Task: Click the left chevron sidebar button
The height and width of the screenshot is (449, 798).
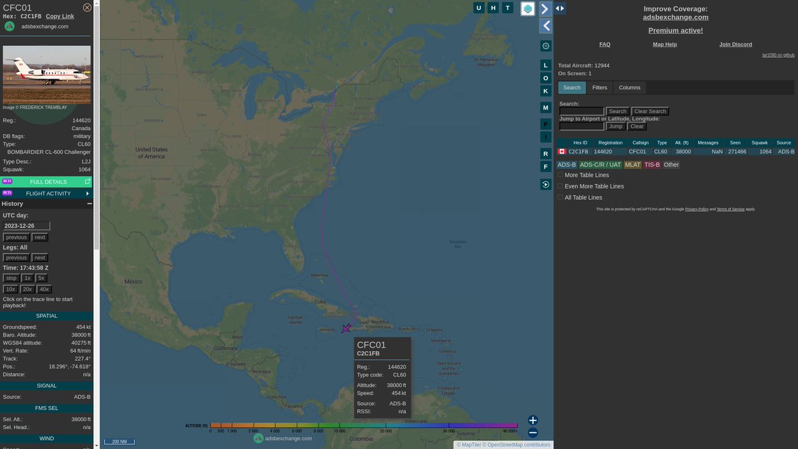Action: click(x=546, y=26)
